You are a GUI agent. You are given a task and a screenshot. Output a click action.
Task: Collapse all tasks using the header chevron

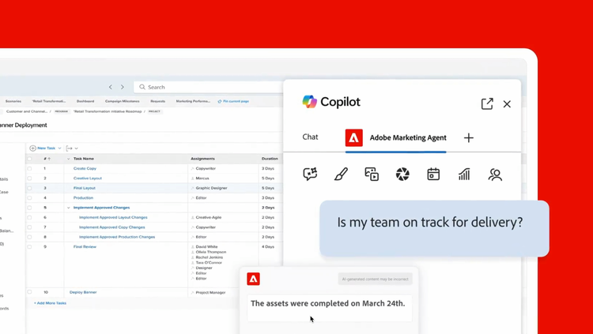[69, 159]
